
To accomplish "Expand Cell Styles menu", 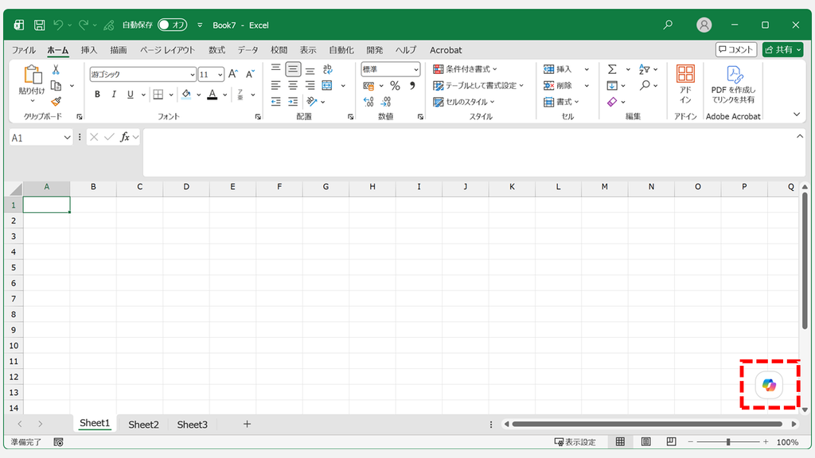I will (x=463, y=102).
